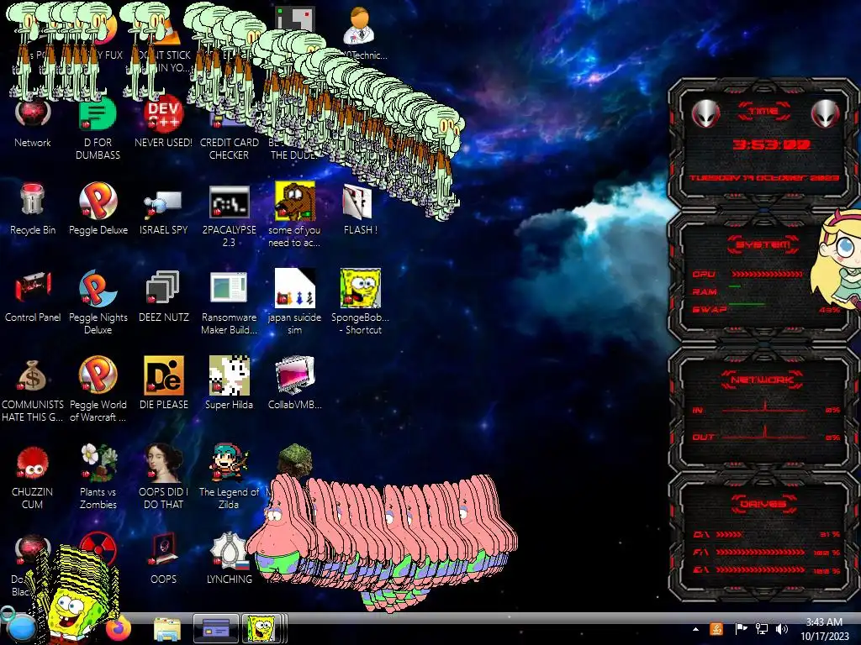Open the Action Center flag icon
The height and width of the screenshot is (645, 861).
(741, 628)
